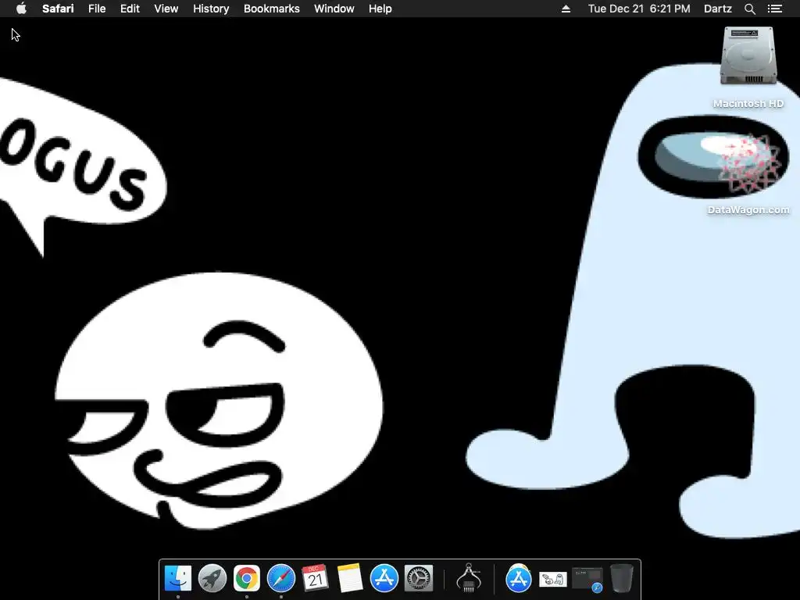The height and width of the screenshot is (600, 800).
Task: Open the Among Us meme image in dock
Action: pos(552,579)
